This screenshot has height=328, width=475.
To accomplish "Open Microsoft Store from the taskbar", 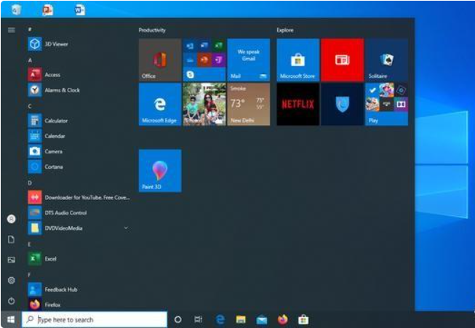I will pyautogui.click(x=303, y=319).
